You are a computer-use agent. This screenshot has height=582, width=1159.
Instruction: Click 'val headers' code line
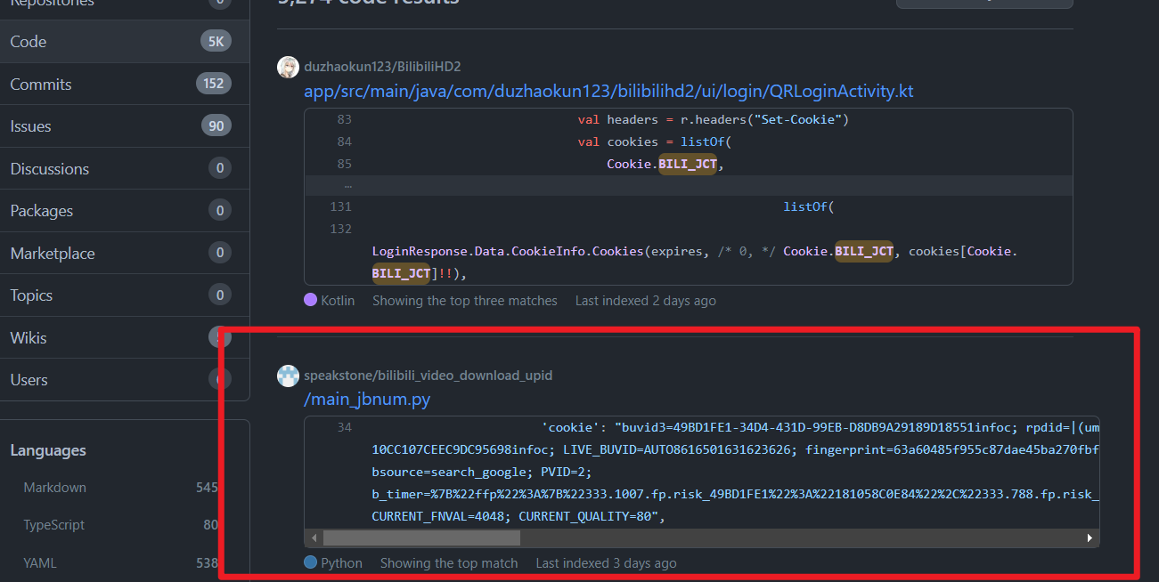pyautogui.click(x=714, y=119)
